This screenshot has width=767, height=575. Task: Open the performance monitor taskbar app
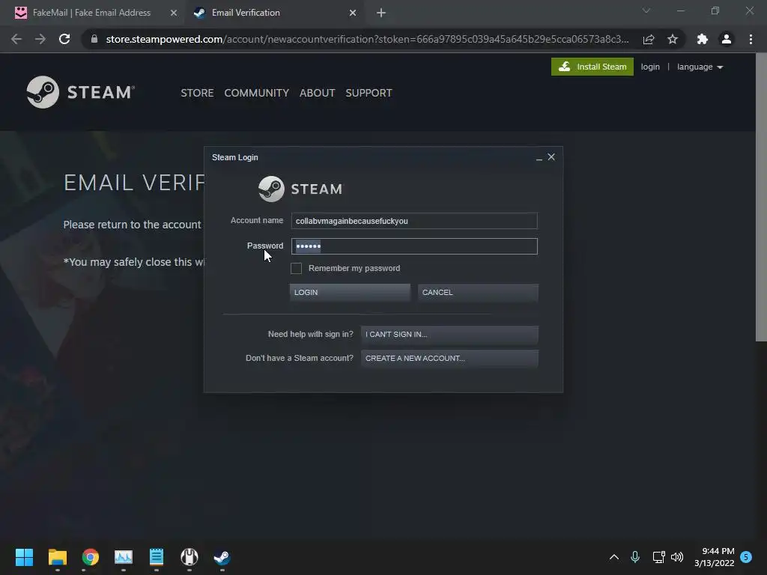pos(124,557)
